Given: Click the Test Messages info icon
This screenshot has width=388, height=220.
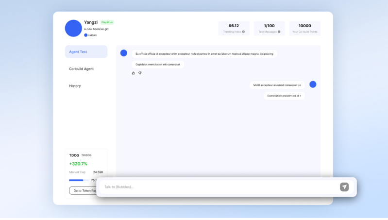Looking at the screenshot, I should (279, 32).
